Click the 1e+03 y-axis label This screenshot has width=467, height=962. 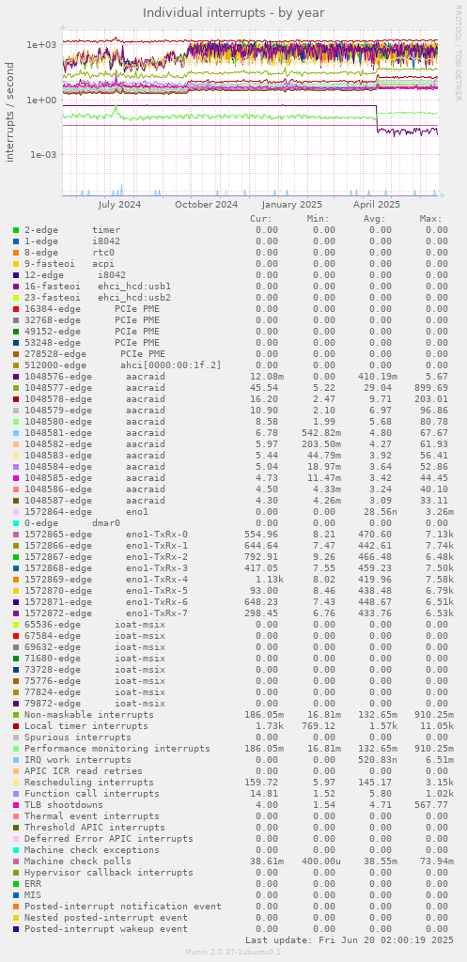41,45
